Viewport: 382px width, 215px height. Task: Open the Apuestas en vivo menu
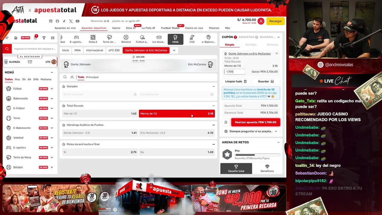tap(65, 28)
